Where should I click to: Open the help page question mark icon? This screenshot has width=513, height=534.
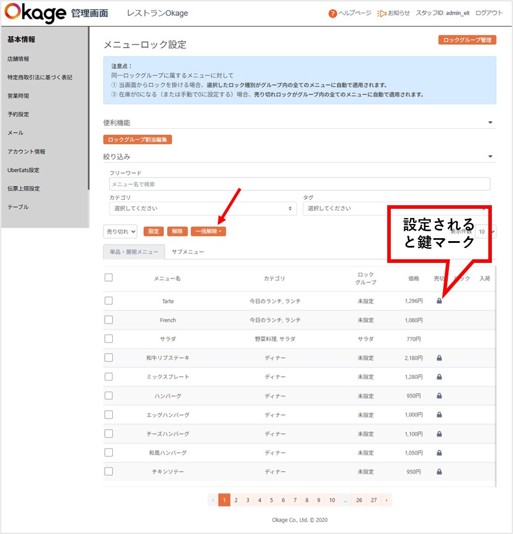point(333,14)
